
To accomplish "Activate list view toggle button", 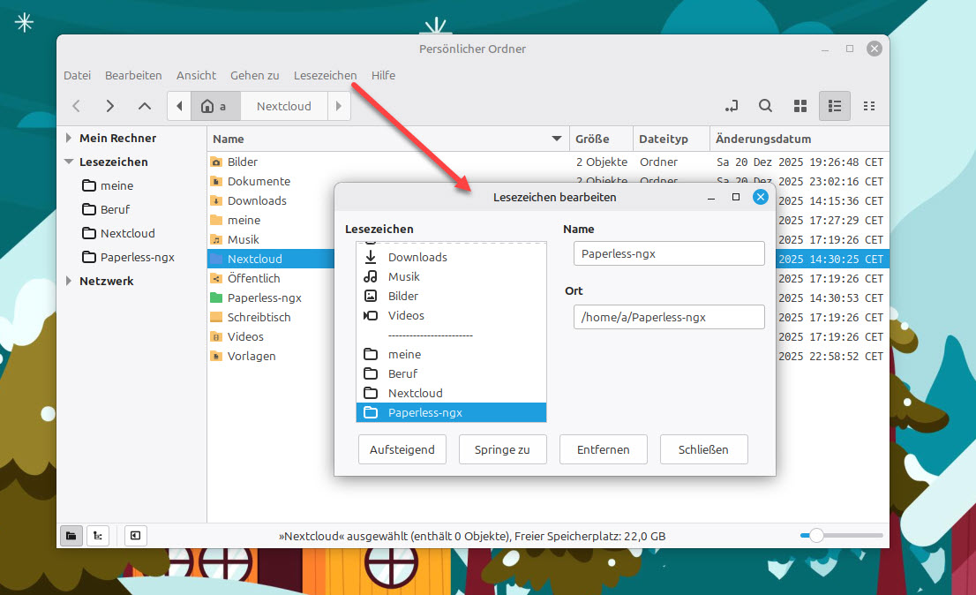I will point(835,106).
